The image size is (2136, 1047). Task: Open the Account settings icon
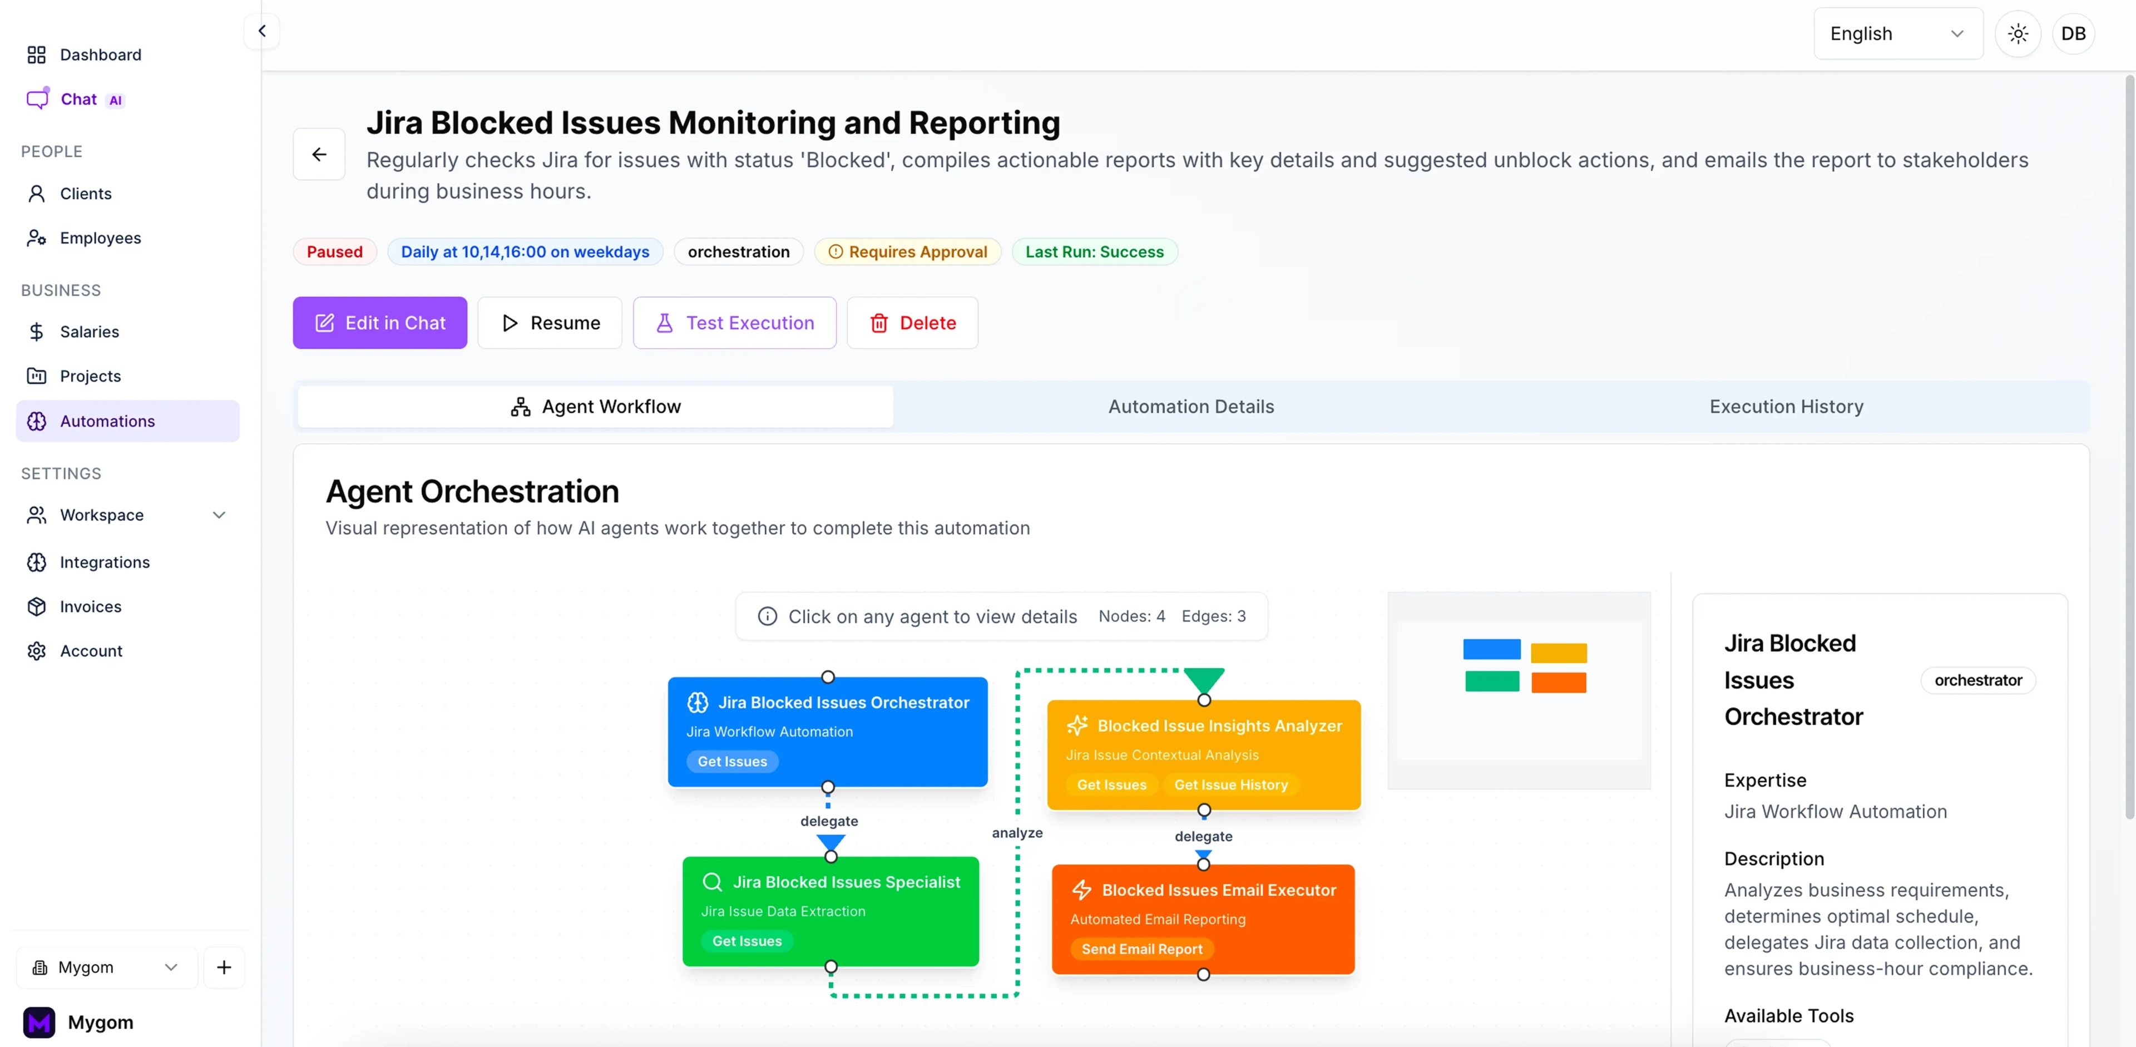[37, 651]
